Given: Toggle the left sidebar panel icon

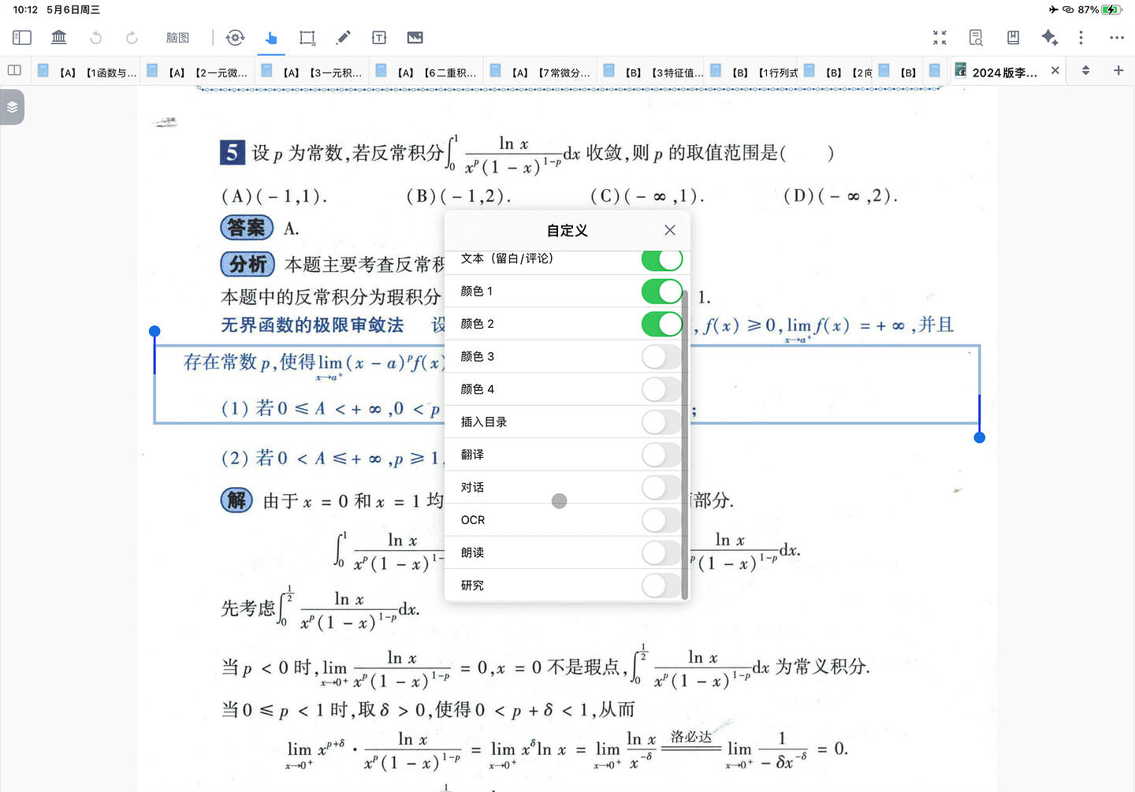Looking at the screenshot, I should (x=22, y=37).
